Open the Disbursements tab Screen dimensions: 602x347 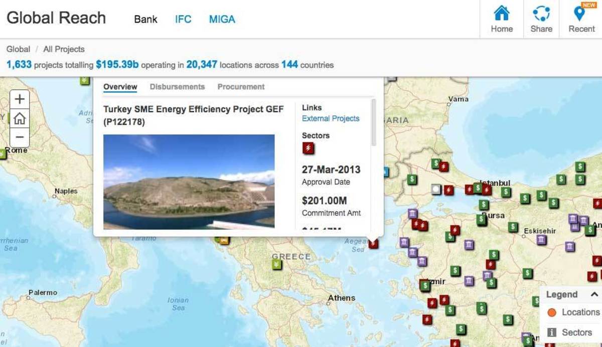(177, 87)
